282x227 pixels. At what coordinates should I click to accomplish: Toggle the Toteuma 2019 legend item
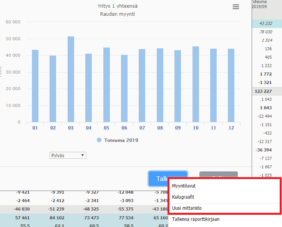121,140
